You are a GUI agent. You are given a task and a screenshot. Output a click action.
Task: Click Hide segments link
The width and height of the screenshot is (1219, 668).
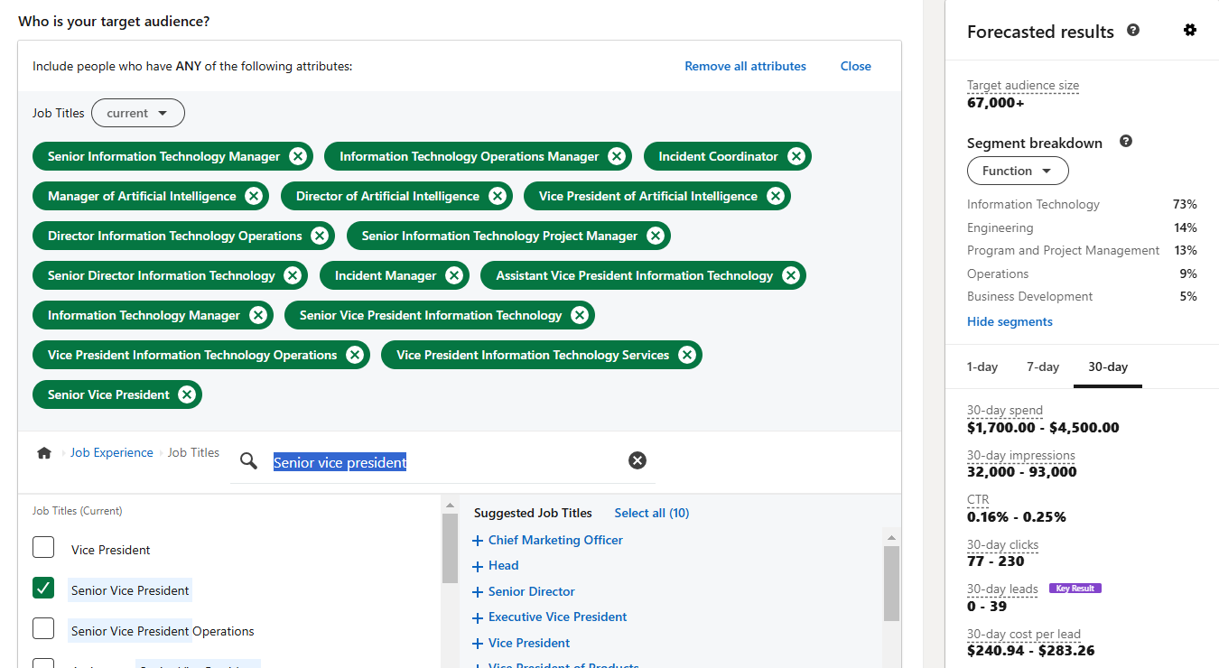pos(1010,321)
